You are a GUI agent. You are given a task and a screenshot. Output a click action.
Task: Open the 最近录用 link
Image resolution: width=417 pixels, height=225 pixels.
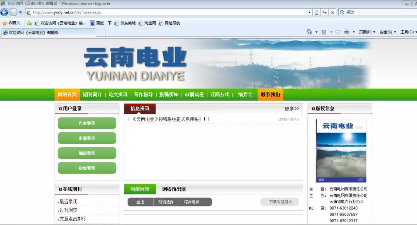click(x=68, y=201)
